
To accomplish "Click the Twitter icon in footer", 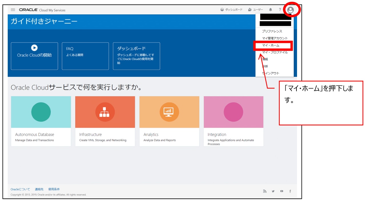I will point(273,191).
